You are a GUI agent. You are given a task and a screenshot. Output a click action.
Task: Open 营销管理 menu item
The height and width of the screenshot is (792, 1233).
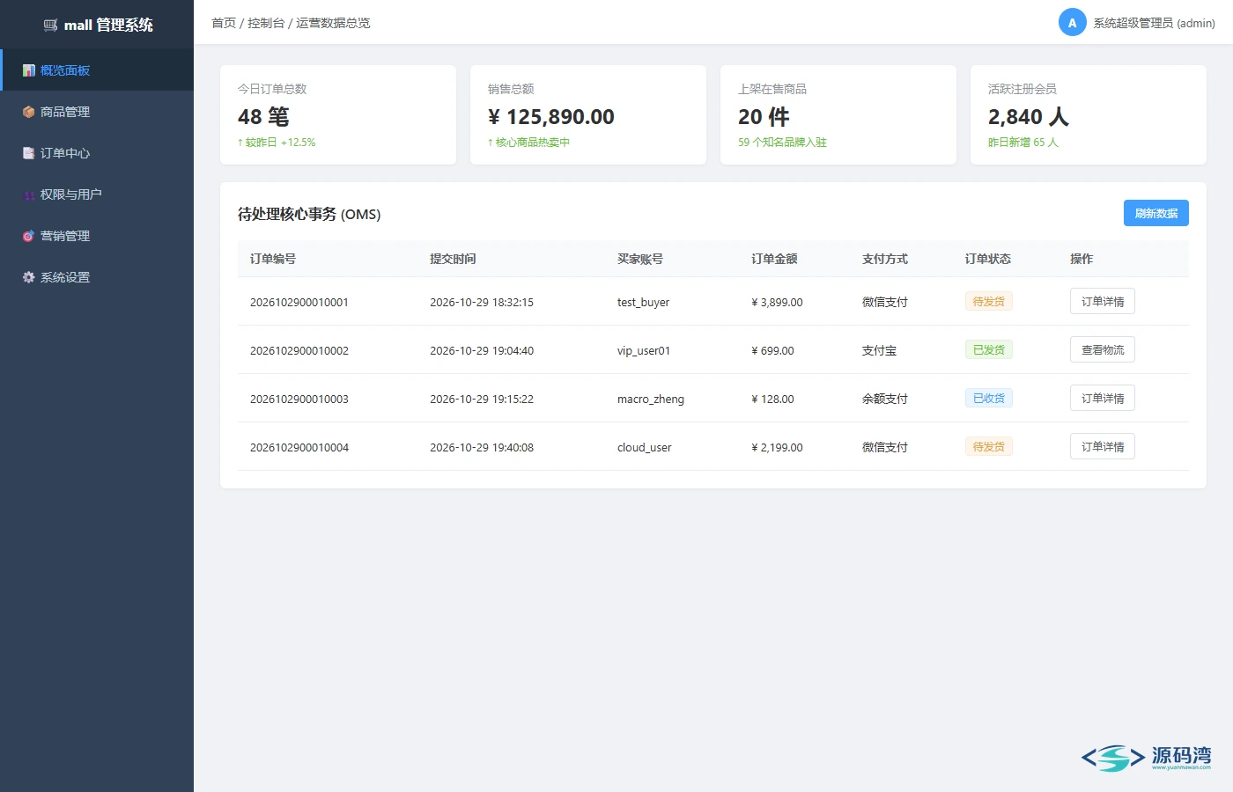(x=97, y=236)
